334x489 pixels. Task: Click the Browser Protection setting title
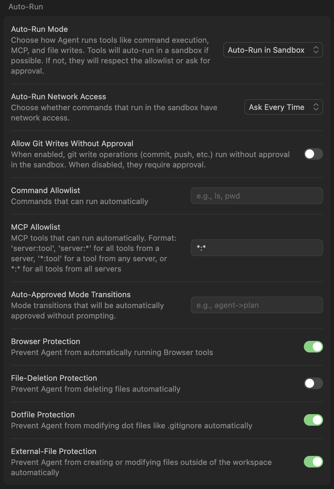tap(46, 342)
